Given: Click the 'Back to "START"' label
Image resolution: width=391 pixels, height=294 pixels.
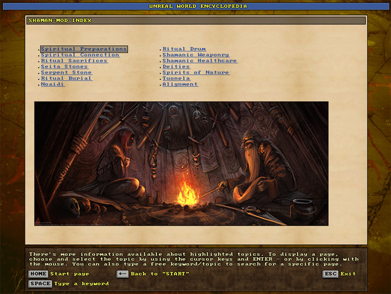Looking at the screenshot, I should pos(160,274).
